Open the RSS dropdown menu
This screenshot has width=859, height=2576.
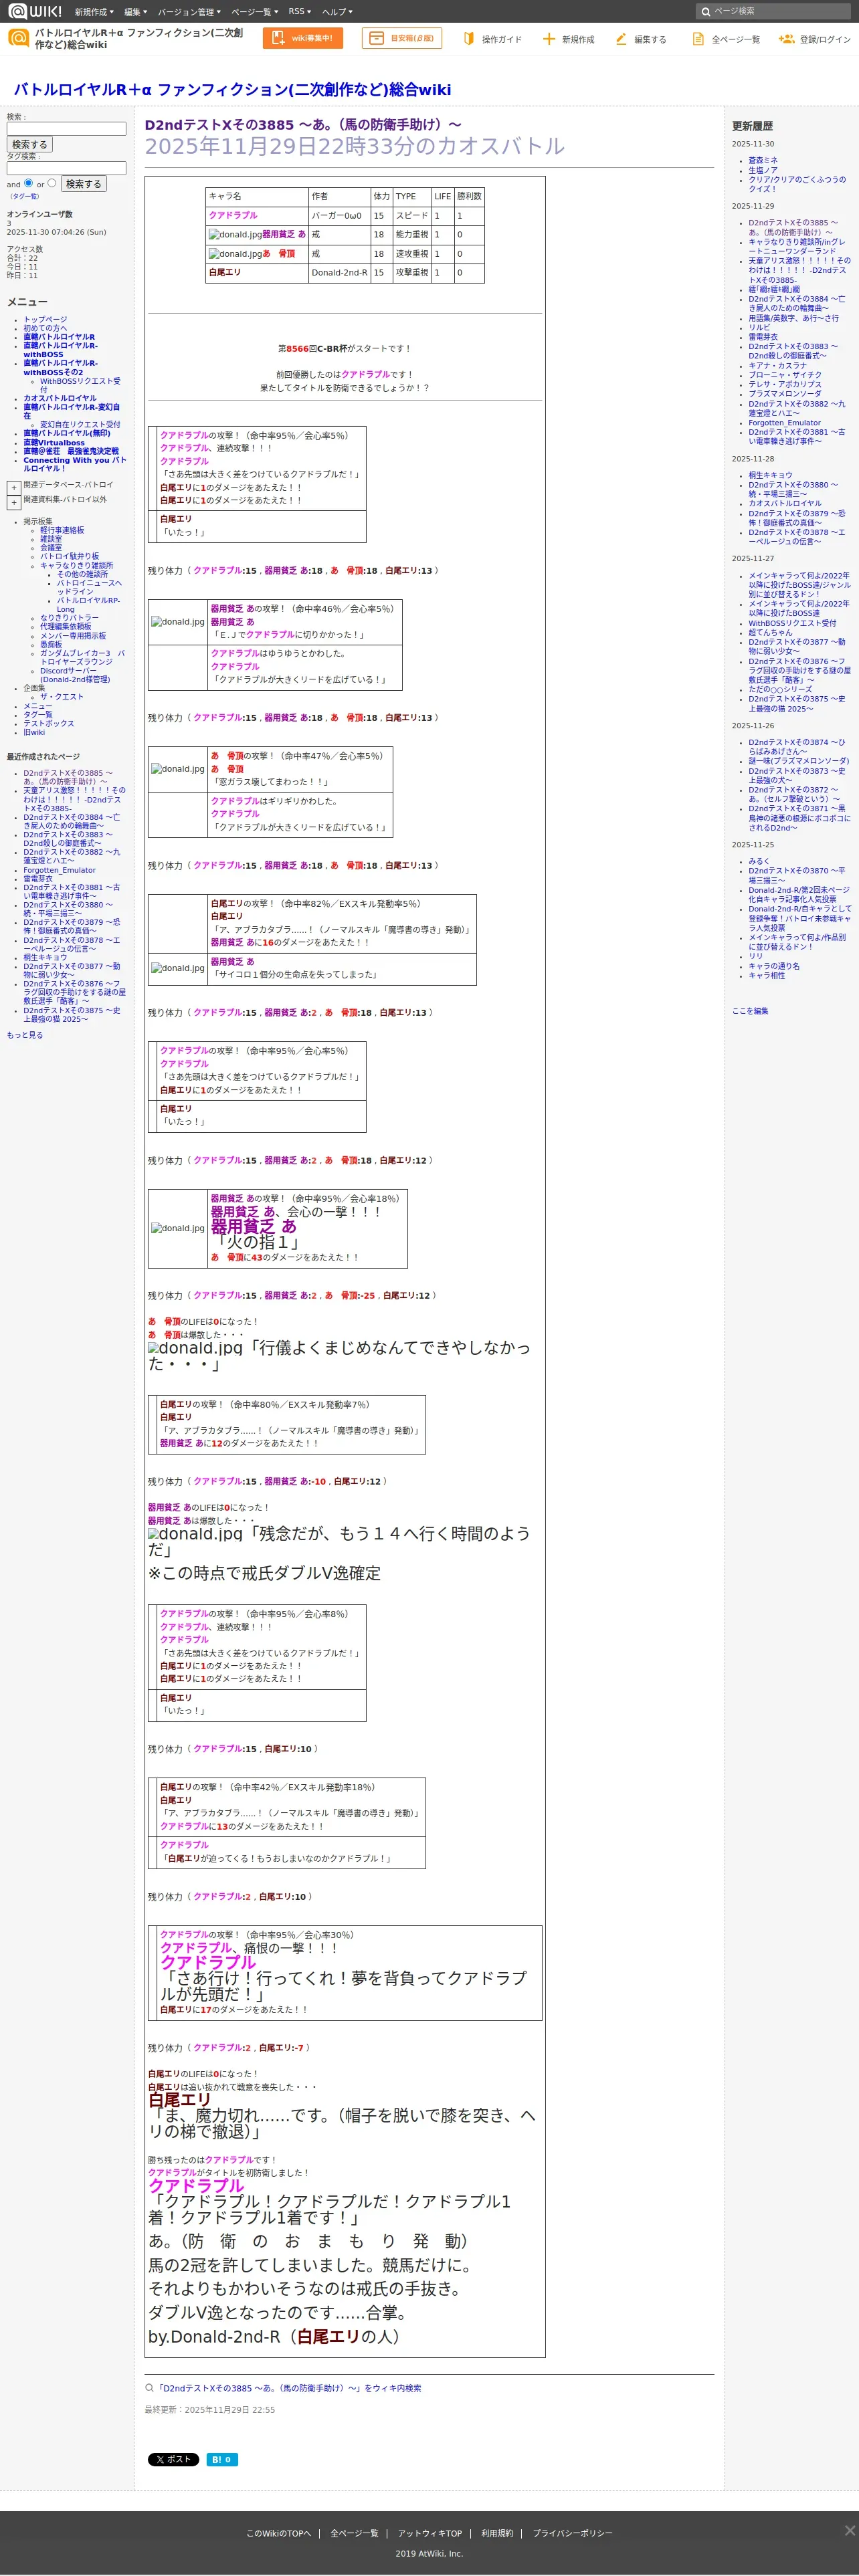point(299,12)
